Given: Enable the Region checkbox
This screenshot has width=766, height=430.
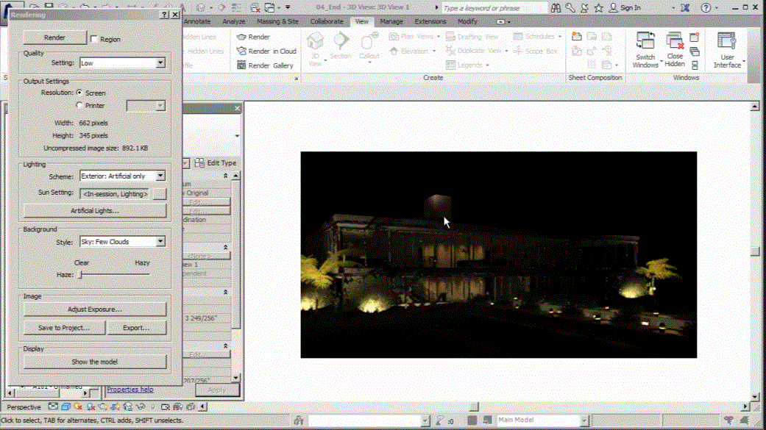Looking at the screenshot, I should [94, 39].
